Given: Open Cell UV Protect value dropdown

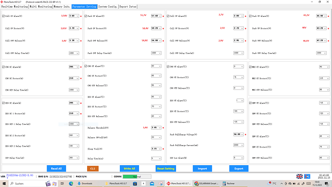Looking at the screenshot, I should point(238,28).
